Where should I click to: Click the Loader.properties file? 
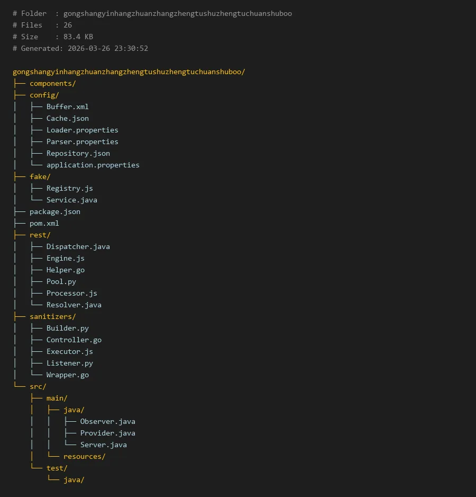(x=82, y=130)
